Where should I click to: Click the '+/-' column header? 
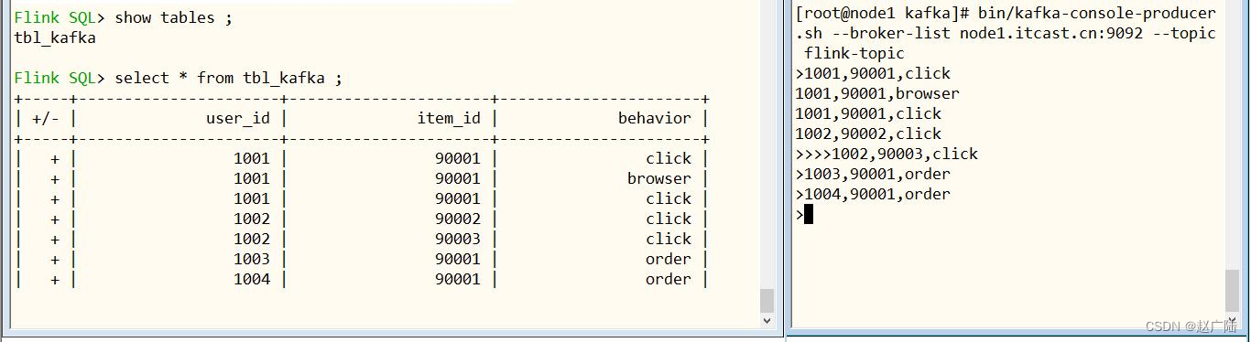tap(46, 118)
